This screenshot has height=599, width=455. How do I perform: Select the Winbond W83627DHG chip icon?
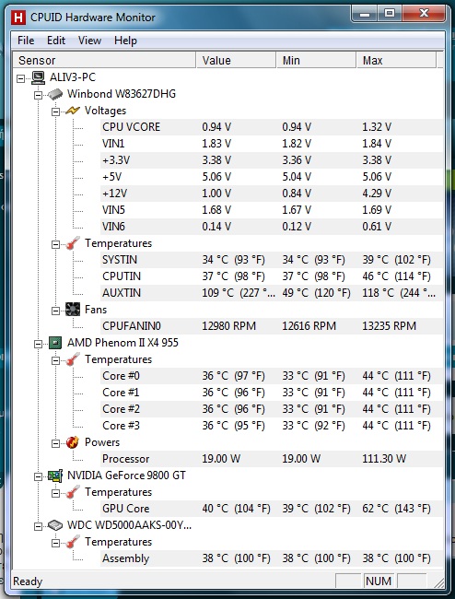[x=55, y=94]
